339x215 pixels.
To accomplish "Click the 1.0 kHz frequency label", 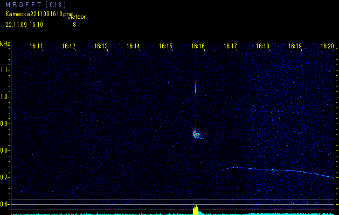I will click(5, 97).
